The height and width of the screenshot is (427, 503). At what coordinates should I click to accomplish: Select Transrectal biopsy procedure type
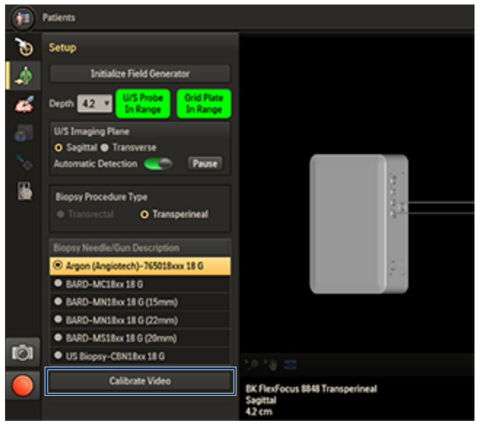85,214
